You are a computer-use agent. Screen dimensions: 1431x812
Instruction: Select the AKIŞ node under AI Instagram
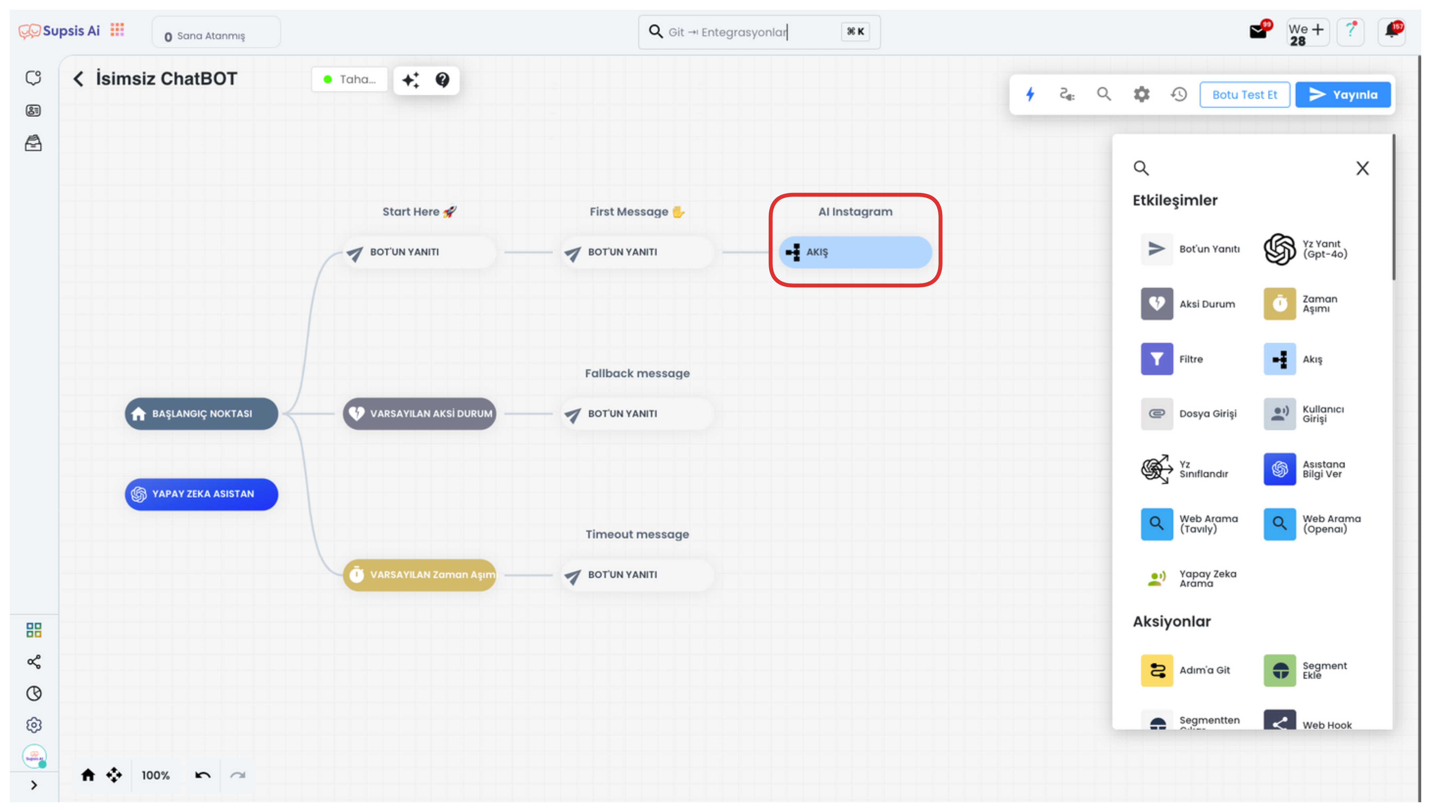(x=855, y=252)
